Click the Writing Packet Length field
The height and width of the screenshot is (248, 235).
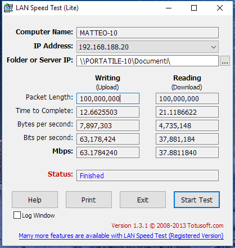coord(108,98)
